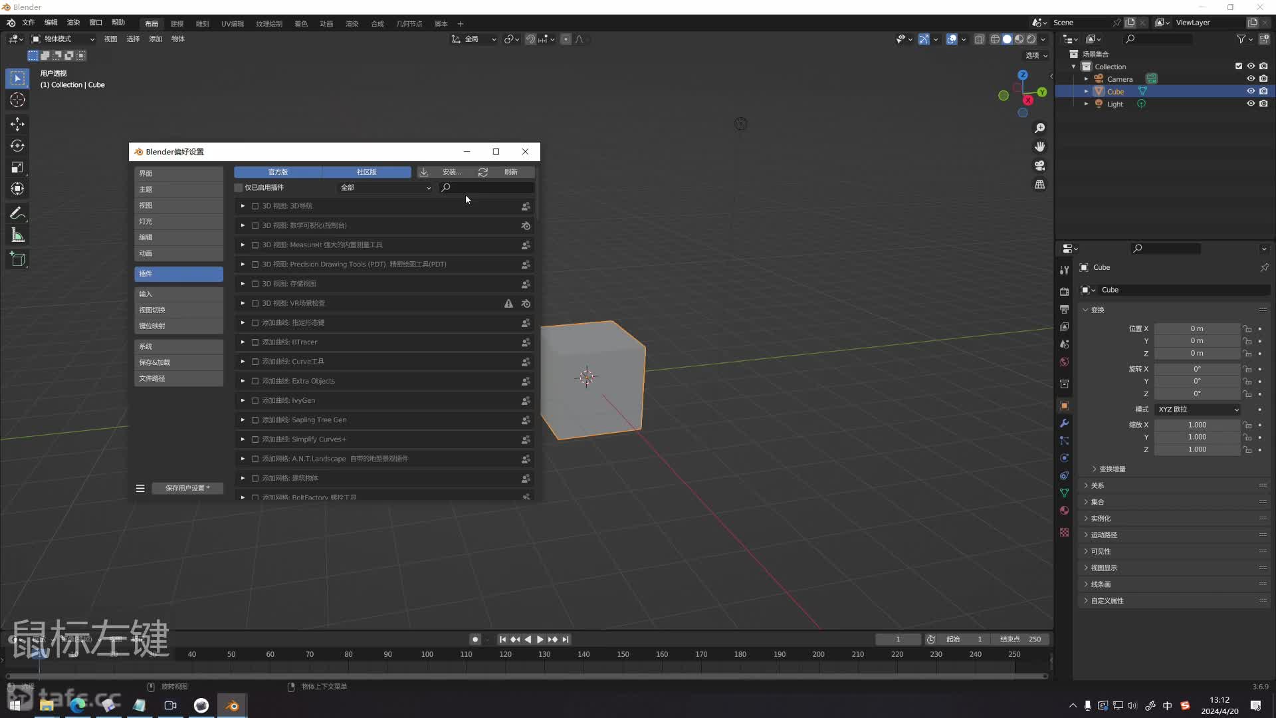Select the Transform tool
The image size is (1276, 718).
pyautogui.click(x=17, y=189)
